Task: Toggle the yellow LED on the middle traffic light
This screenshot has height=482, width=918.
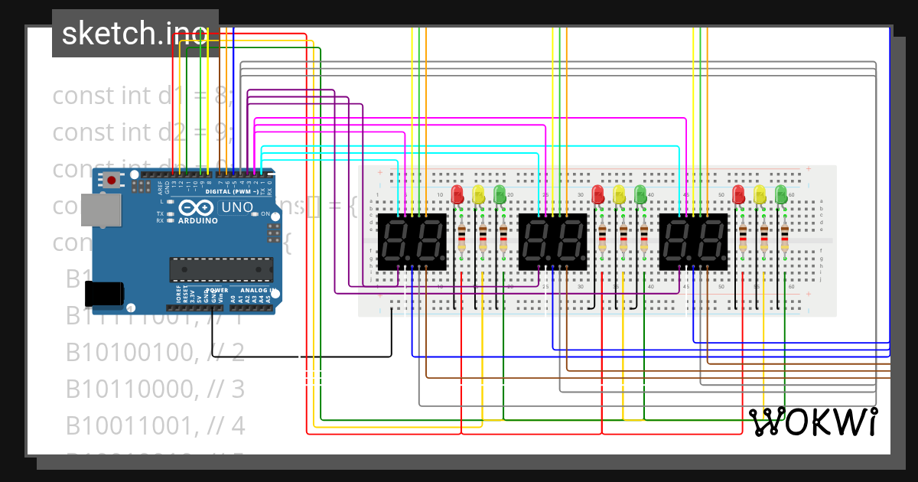Action: click(617, 194)
